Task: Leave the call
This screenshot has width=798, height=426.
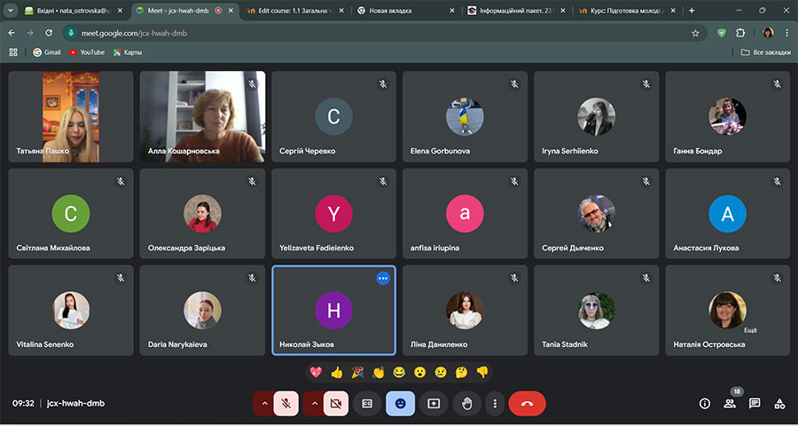Action: pyautogui.click(x=528, y=404)
